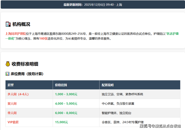Click the red 160张 bed count text
Screen dimensions: 185x130
pos(43,39)
